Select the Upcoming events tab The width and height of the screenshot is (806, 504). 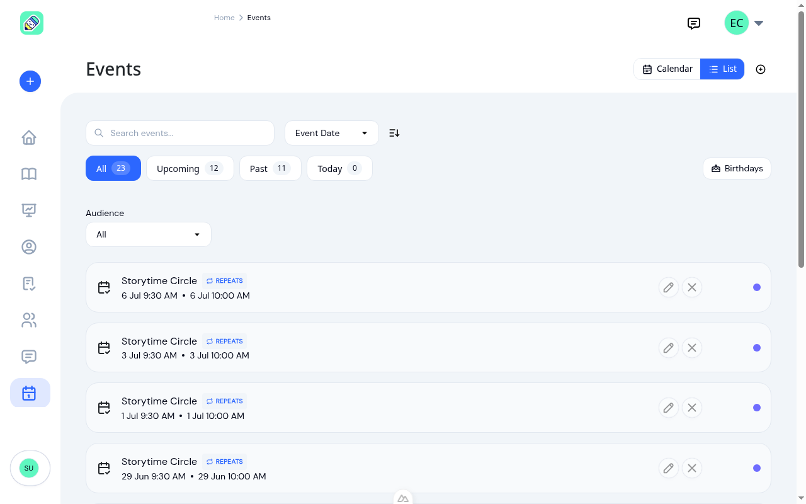(x=190, y=168)
